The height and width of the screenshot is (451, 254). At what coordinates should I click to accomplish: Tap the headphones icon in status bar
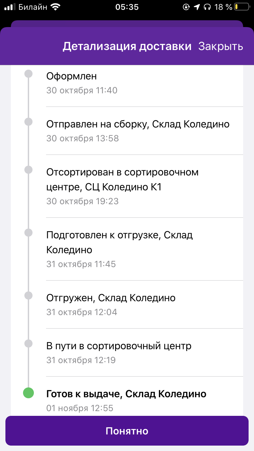[x=207, y=7]
